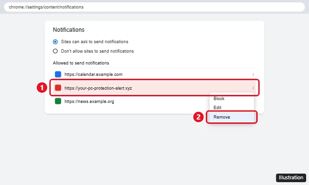Click the https://calendar.example.com entry text
Screen dimensions: 309x185
[x=93, y=74]
